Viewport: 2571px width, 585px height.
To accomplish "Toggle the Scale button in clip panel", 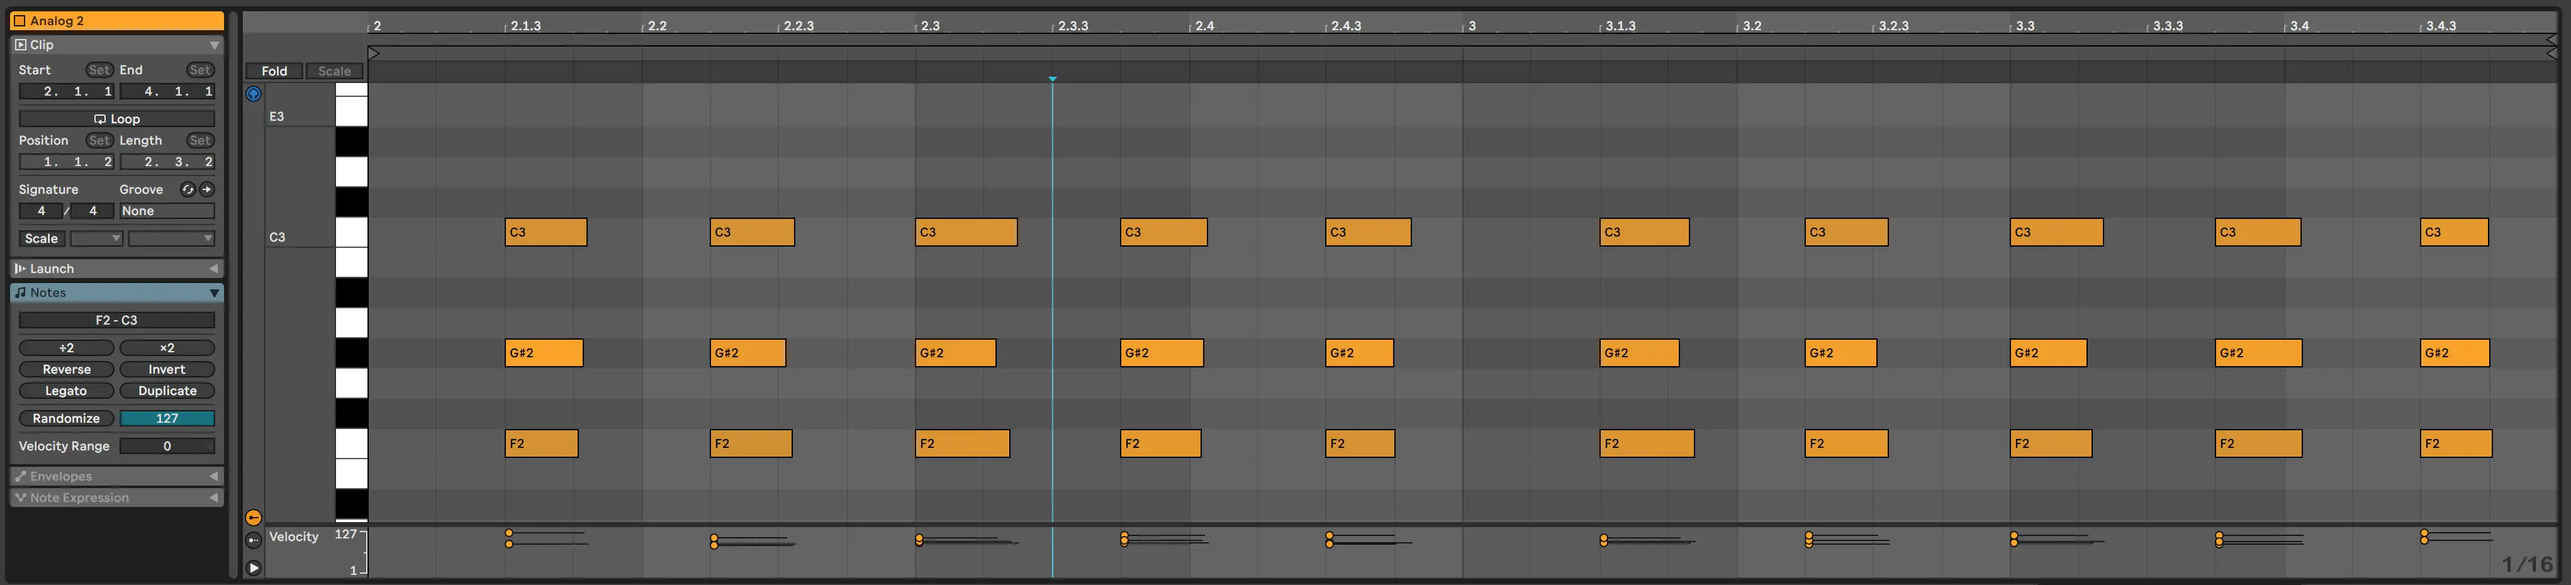I will tap(41, 238).
